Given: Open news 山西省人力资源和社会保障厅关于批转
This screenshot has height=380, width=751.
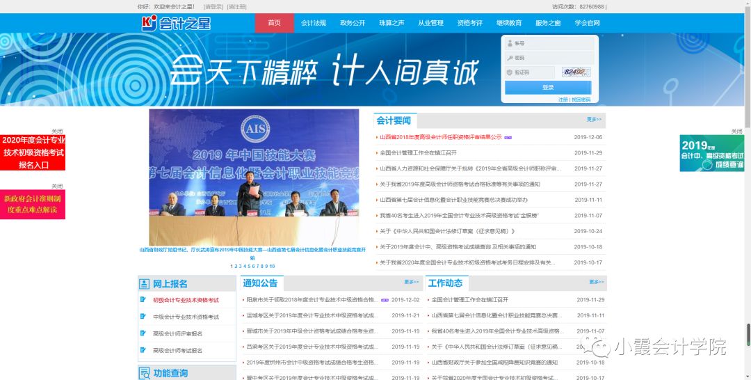Looking at the screenshot, I should point(470,168).
